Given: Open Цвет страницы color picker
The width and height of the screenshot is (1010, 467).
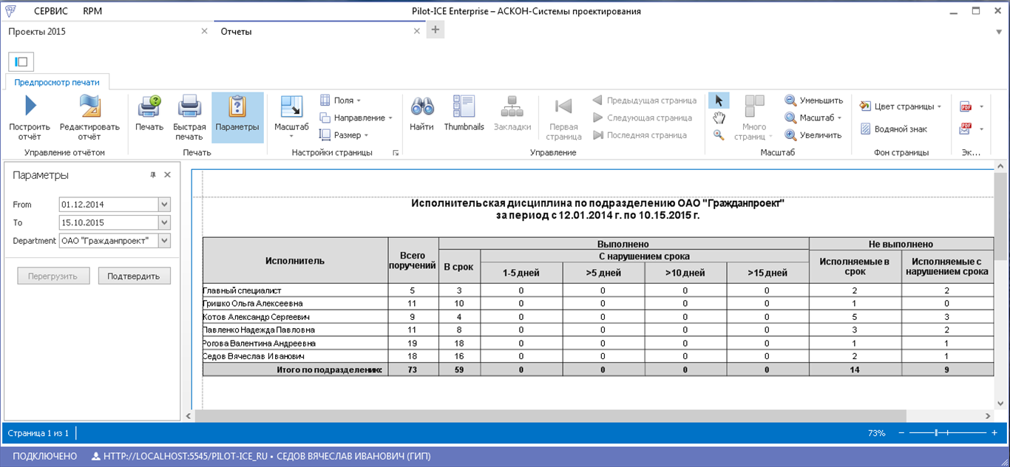Looking at the screenshot, I should (x=901, y=106).
